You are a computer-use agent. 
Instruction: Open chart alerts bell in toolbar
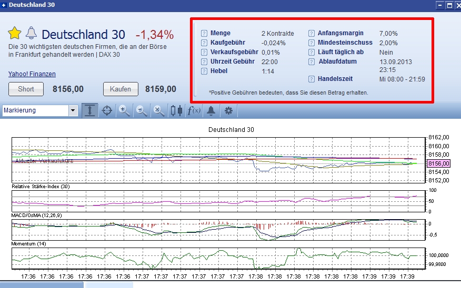click(x=211, y=111)
